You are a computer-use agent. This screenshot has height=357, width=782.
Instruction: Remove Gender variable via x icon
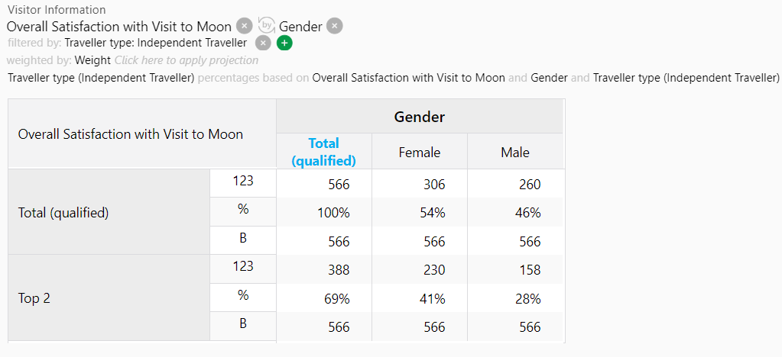click(x=335, y=26)
